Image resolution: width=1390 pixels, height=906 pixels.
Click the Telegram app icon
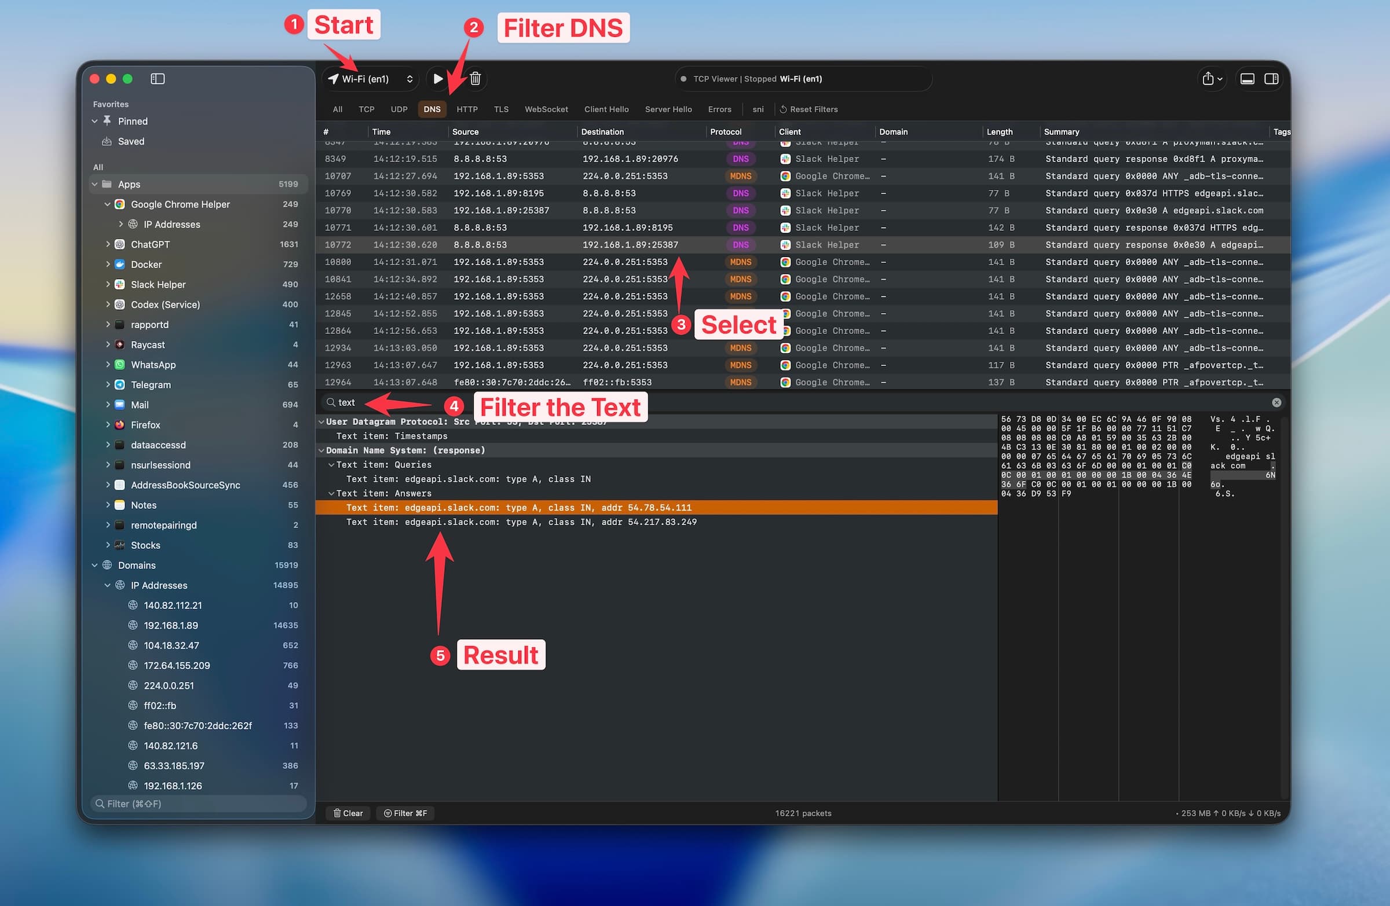[x=120, y=385]
